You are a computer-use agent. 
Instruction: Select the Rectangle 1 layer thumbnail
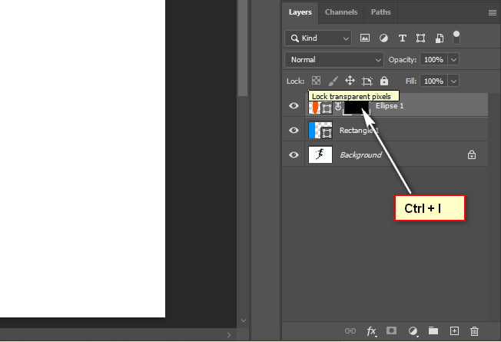[x=320, y=131]
